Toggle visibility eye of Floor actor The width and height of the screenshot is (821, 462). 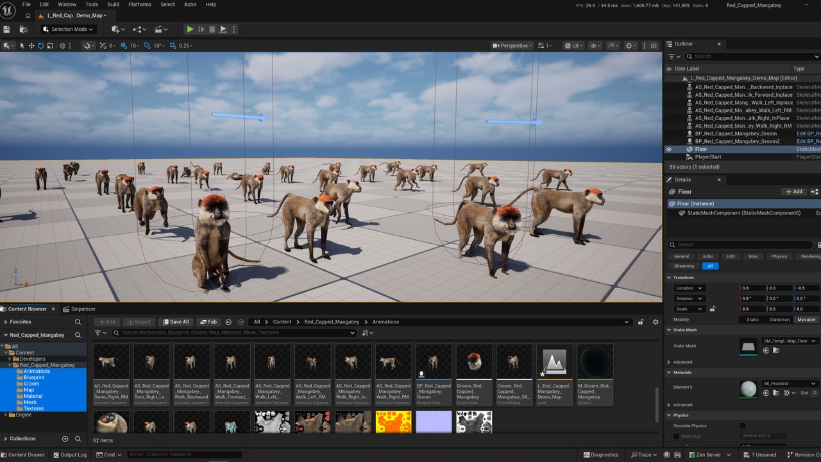tap(669, 149)
